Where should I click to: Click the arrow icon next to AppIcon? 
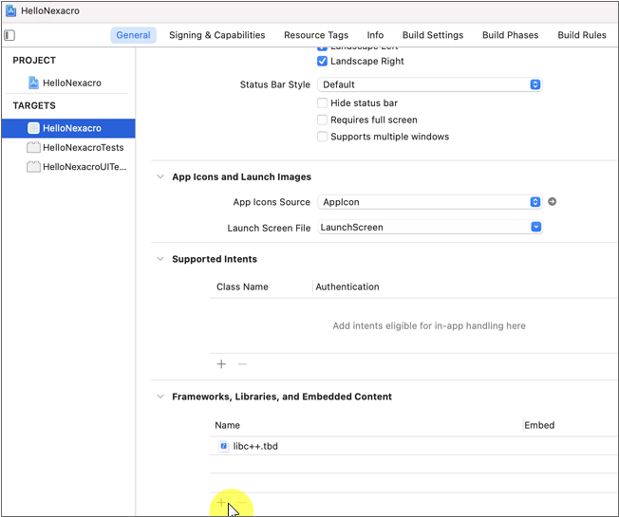point(552,202)
